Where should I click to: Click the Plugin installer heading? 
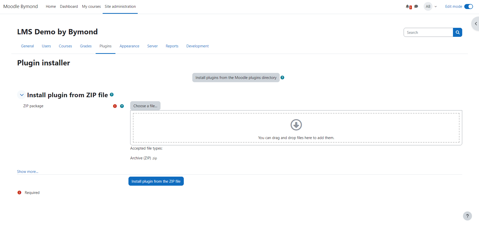[44, 63]
